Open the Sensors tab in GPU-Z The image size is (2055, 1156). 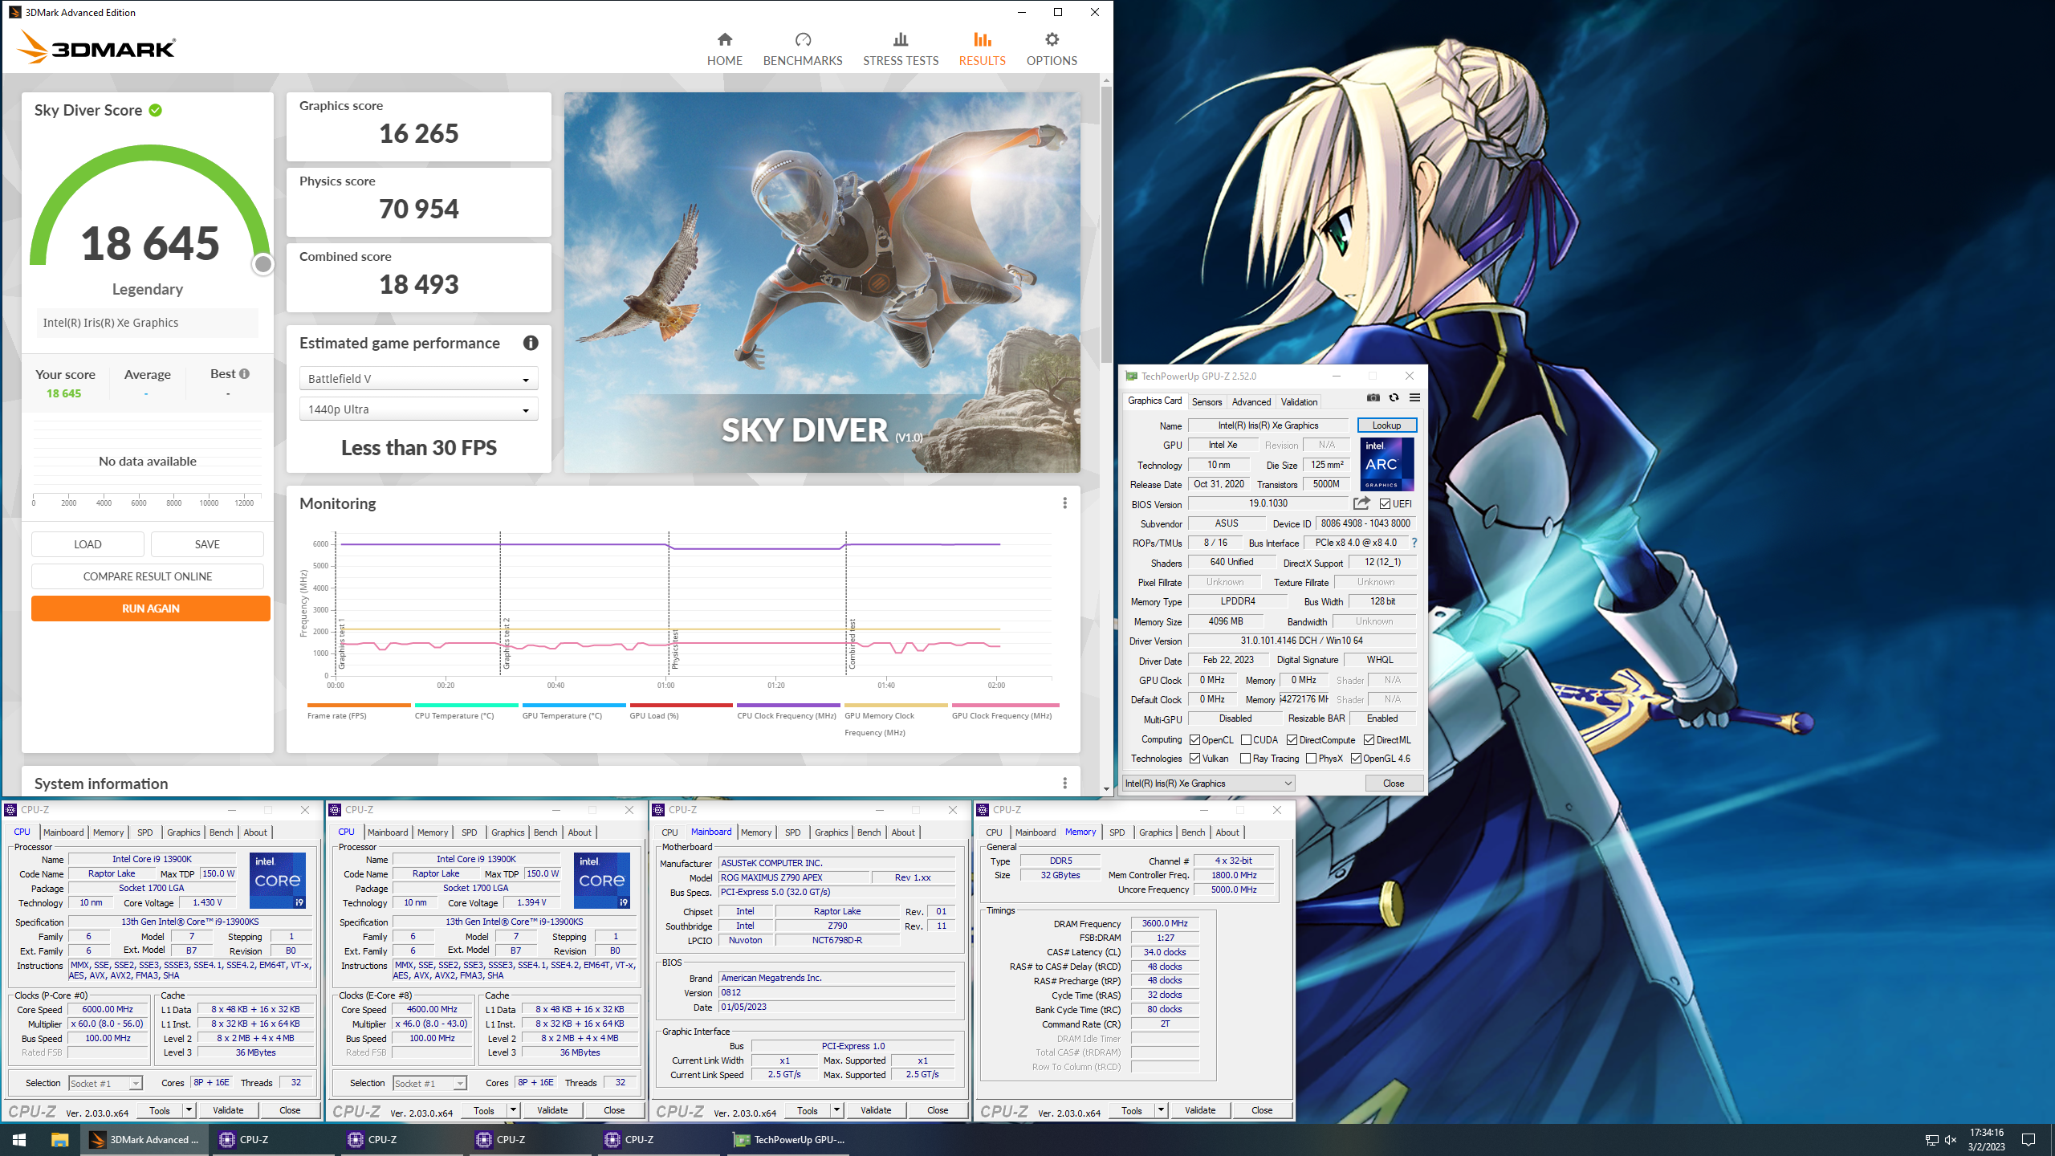[1207, 401]
